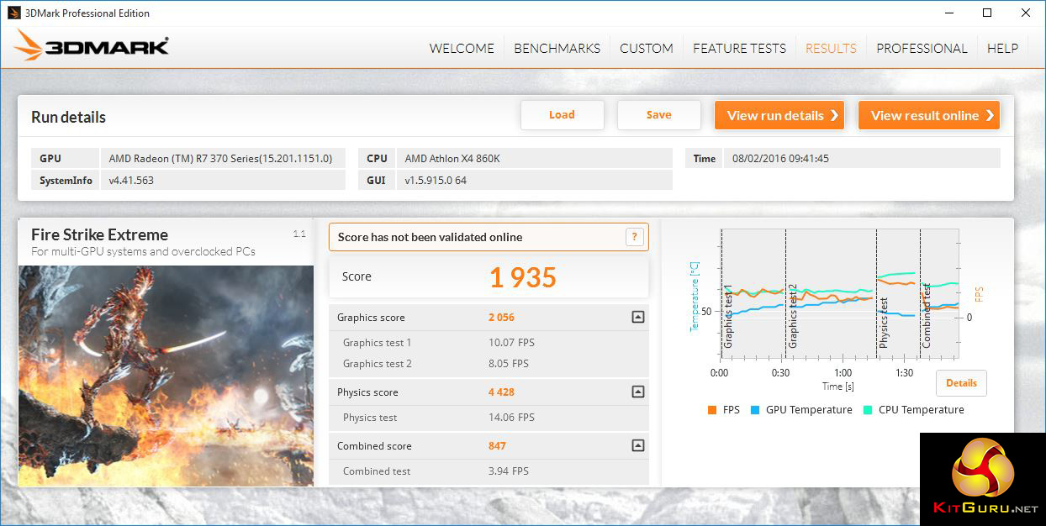Click the Run details heading
Viewport: 1046px width, 526px height.
point(68,118)
